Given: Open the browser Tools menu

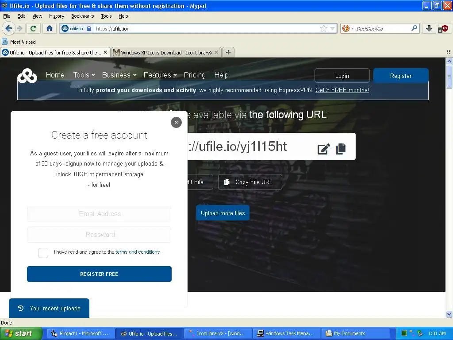Looking at the screenshot, I should (106, 16).
